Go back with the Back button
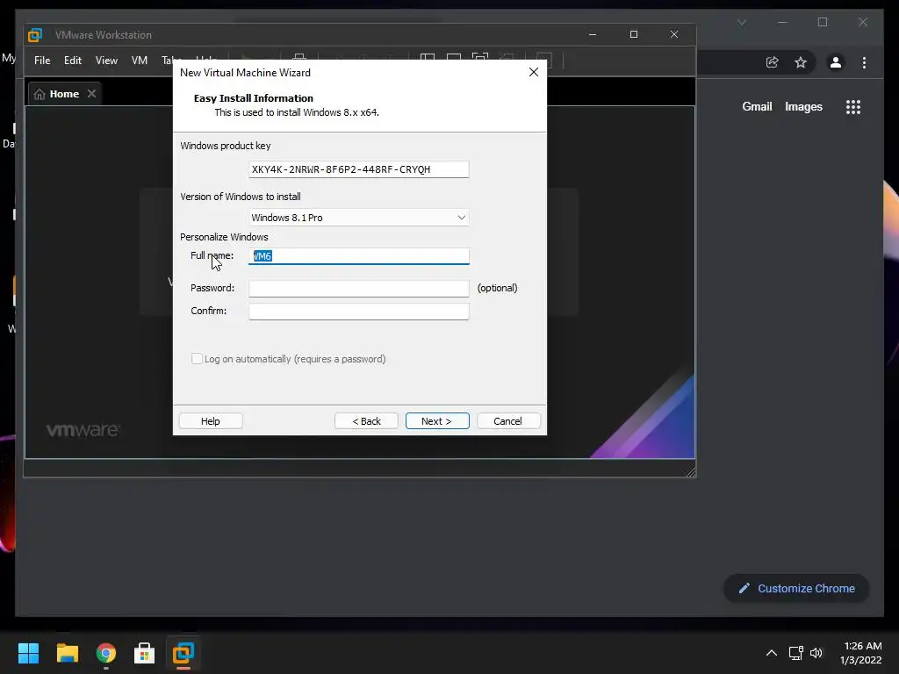 coord(366,420)
